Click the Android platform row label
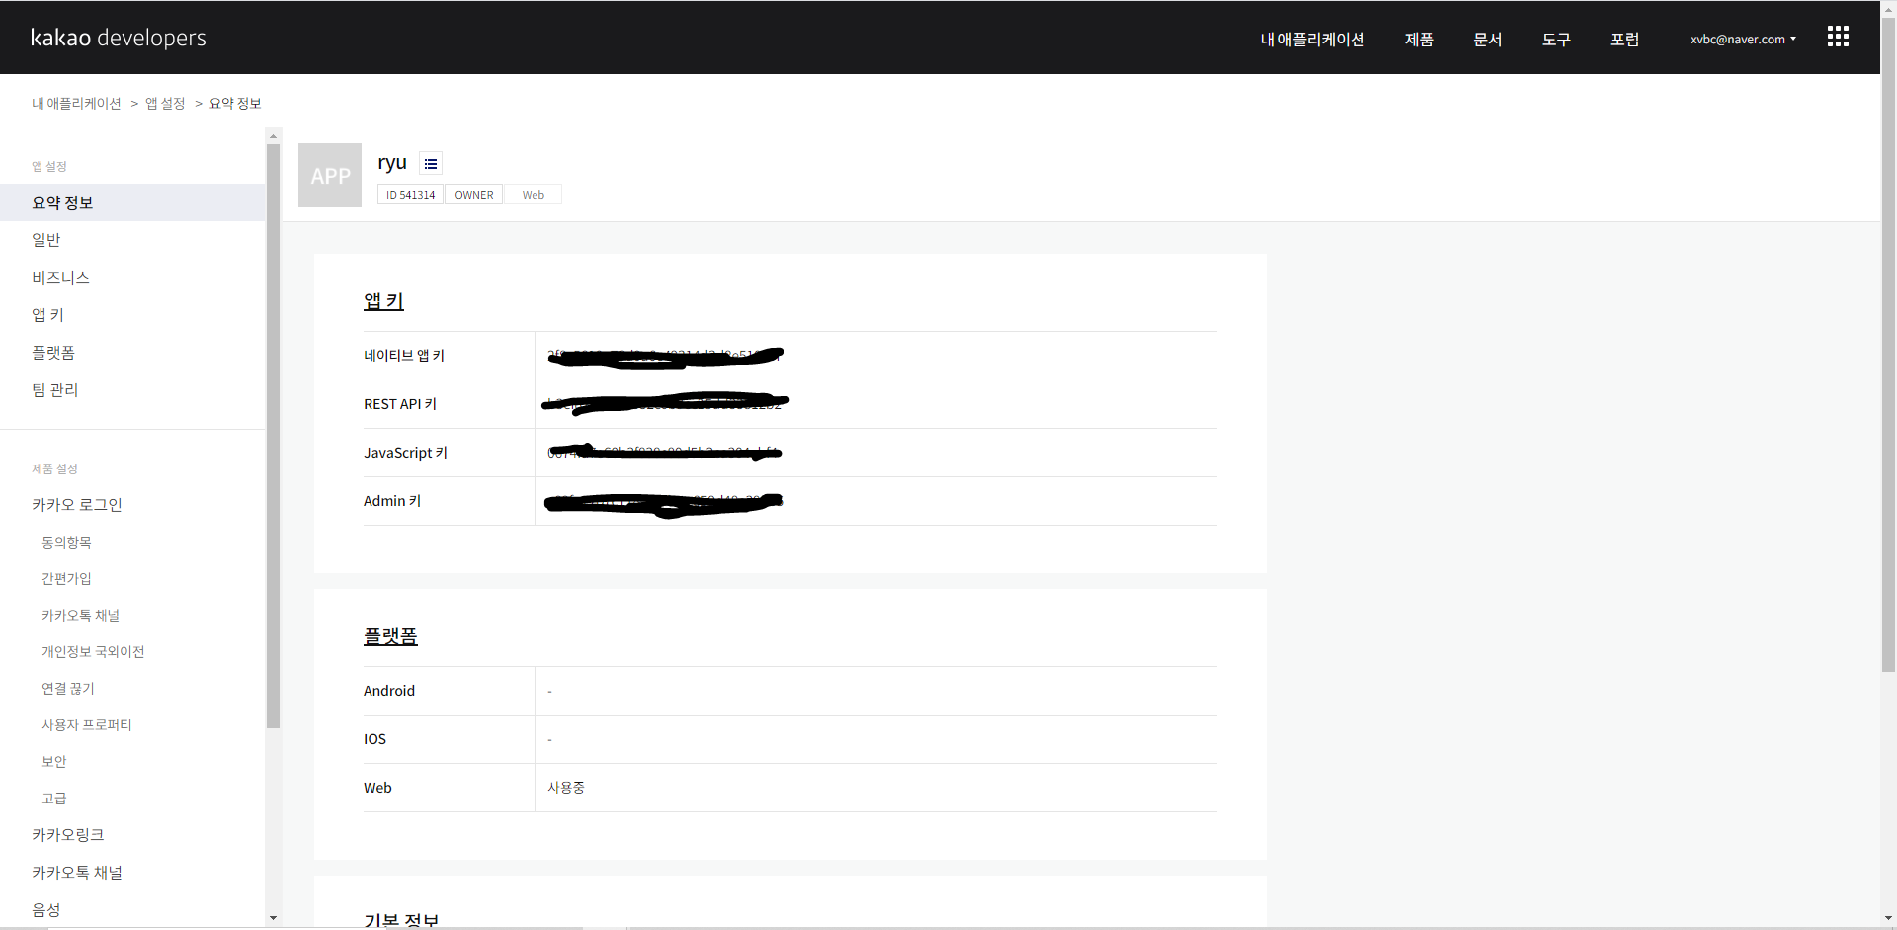Viewport: 1897px width, 930px height. pyautogui.click(x=389, y=691)
